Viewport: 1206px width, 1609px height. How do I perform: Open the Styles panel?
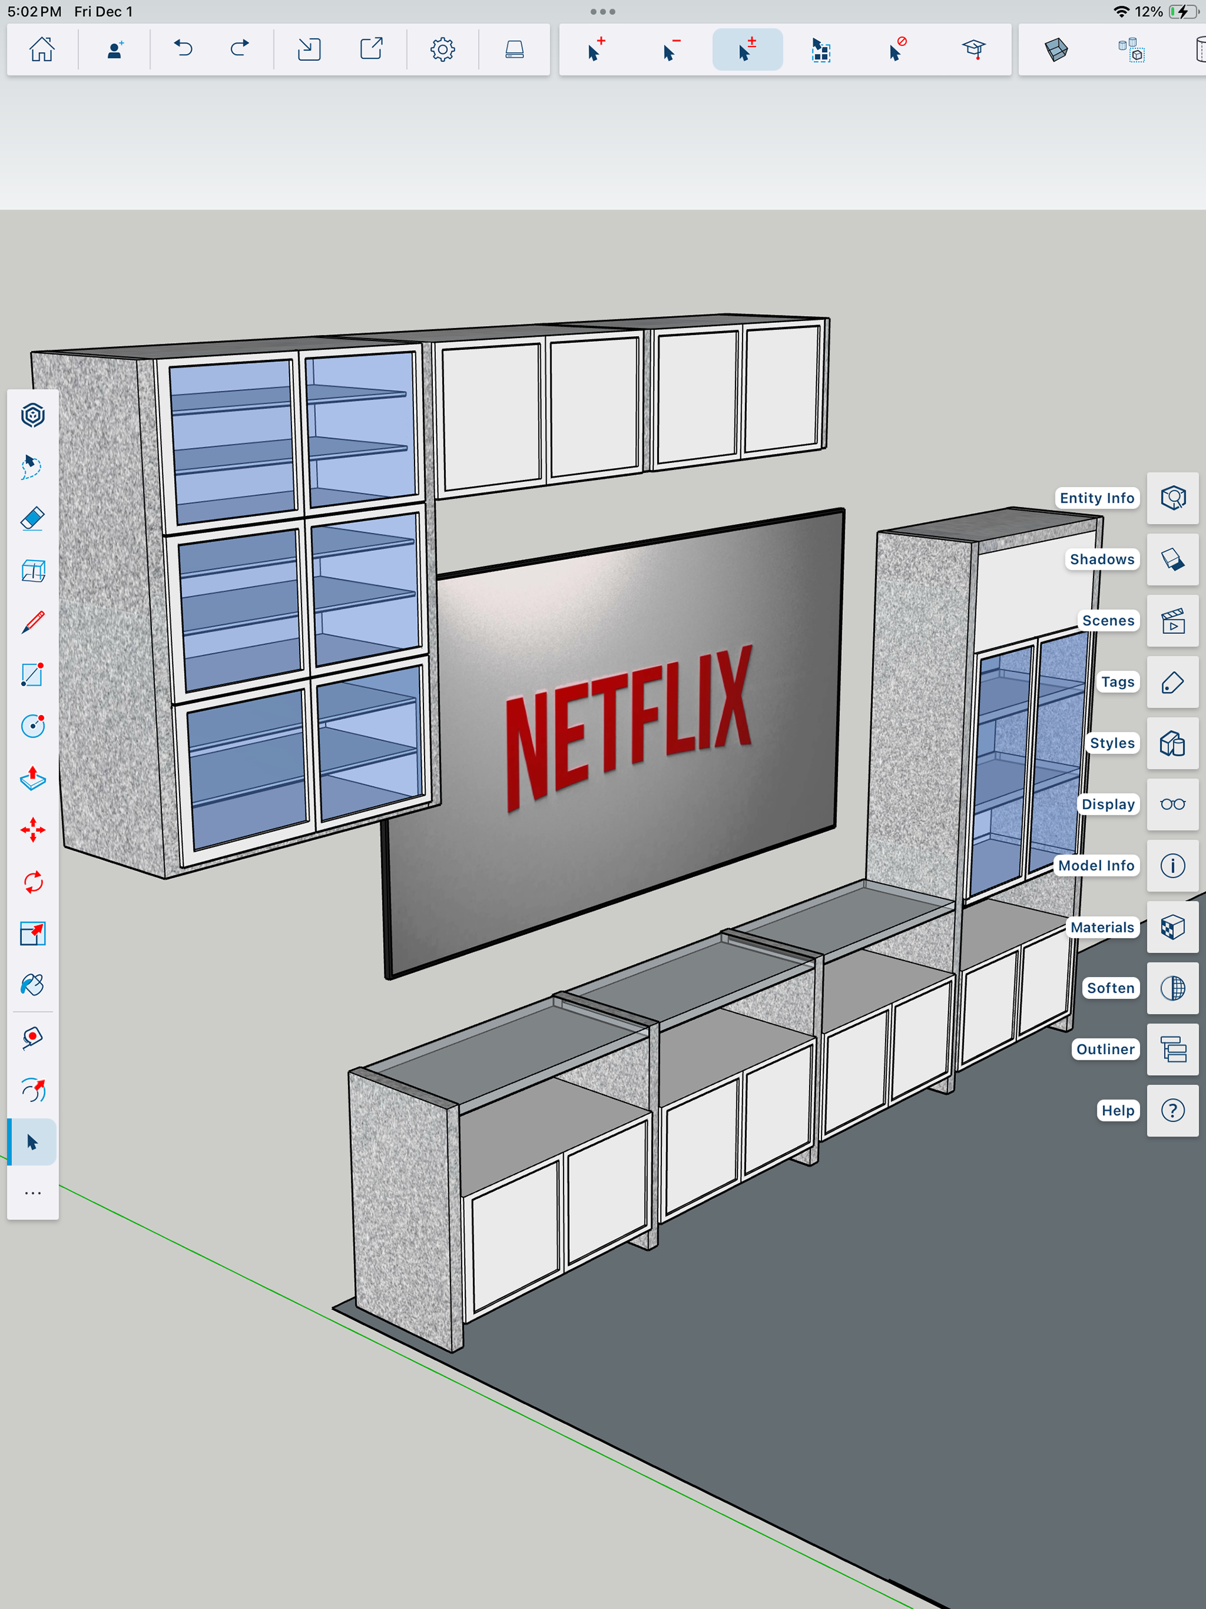[1173, 743]
